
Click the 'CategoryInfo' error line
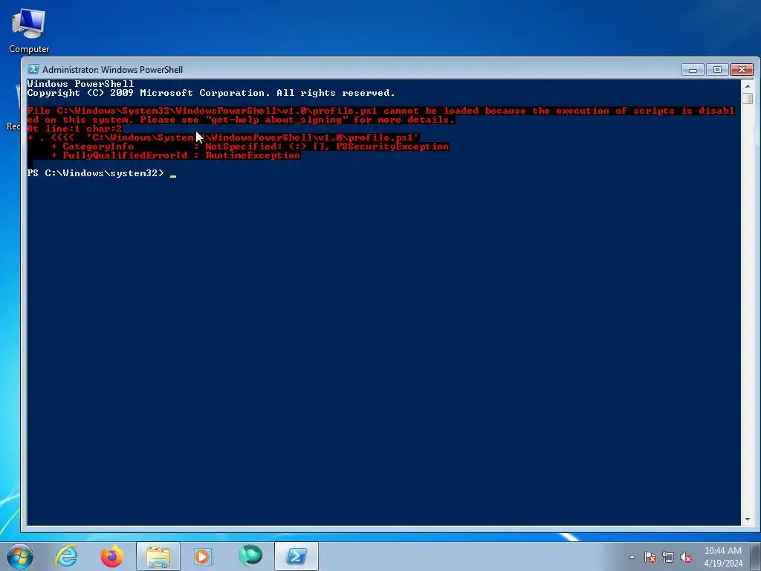click(250, 146)
